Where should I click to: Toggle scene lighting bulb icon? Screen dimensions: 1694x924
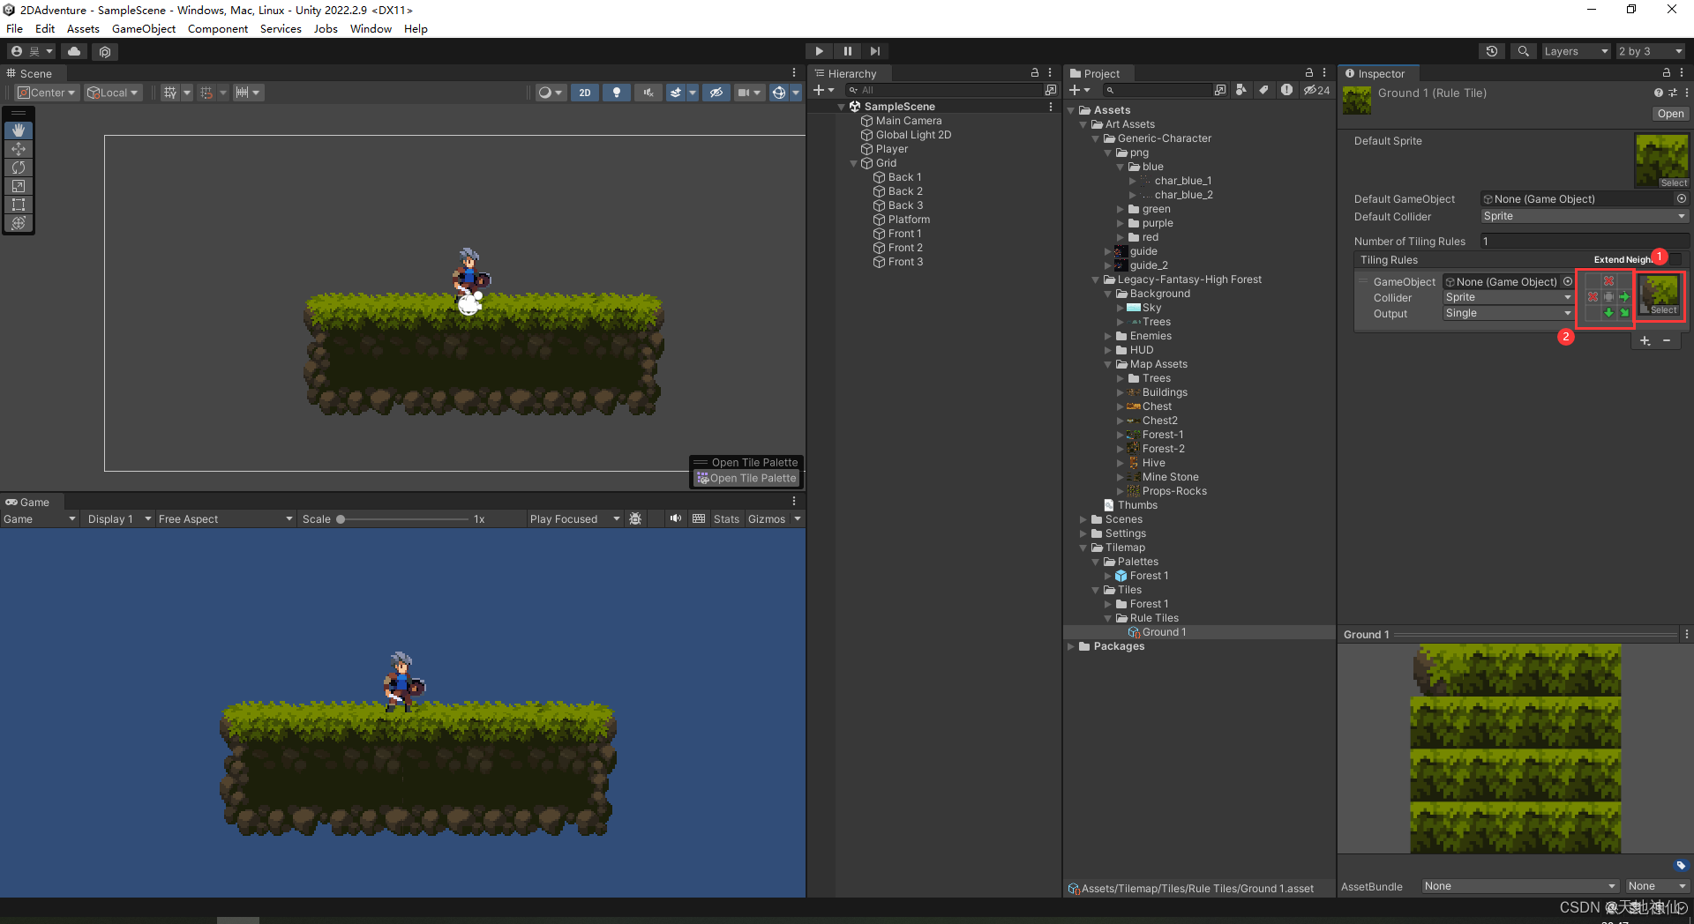tap(617, 93)
